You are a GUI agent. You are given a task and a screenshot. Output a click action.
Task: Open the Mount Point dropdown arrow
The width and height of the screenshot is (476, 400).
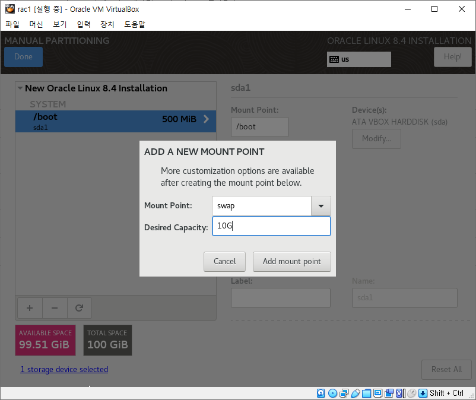(321, 206)
